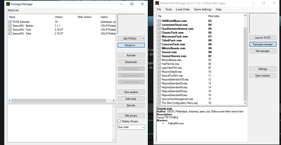Click the mod list scroll left arrow
The width and height of the screenshot is (281, 145).
[x=9, y=101]
